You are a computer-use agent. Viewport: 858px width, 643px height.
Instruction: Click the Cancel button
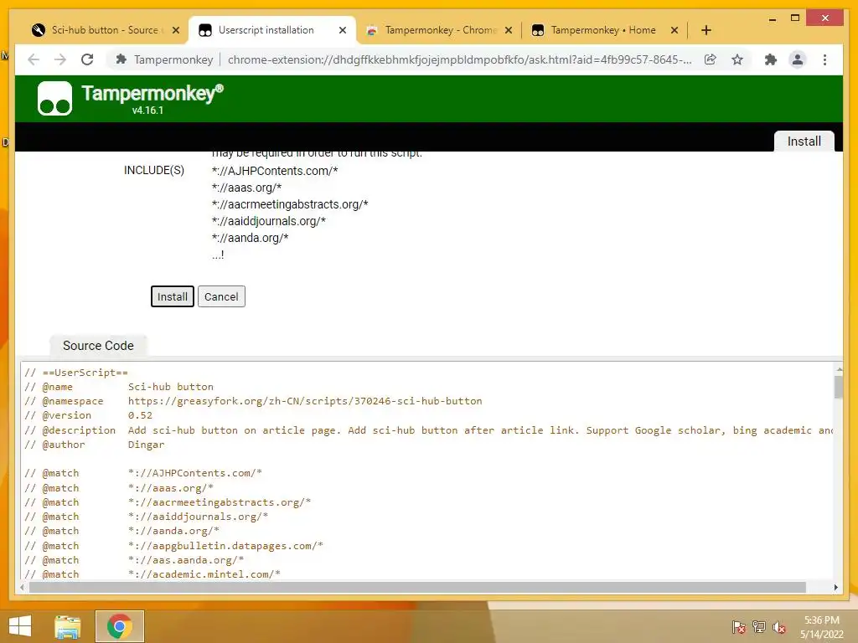click(221, 296)
